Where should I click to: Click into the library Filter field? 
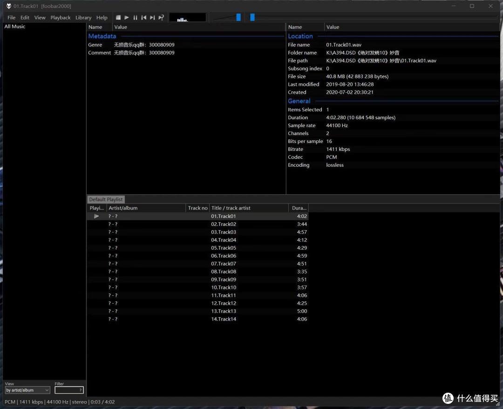(x=69, y=390)
